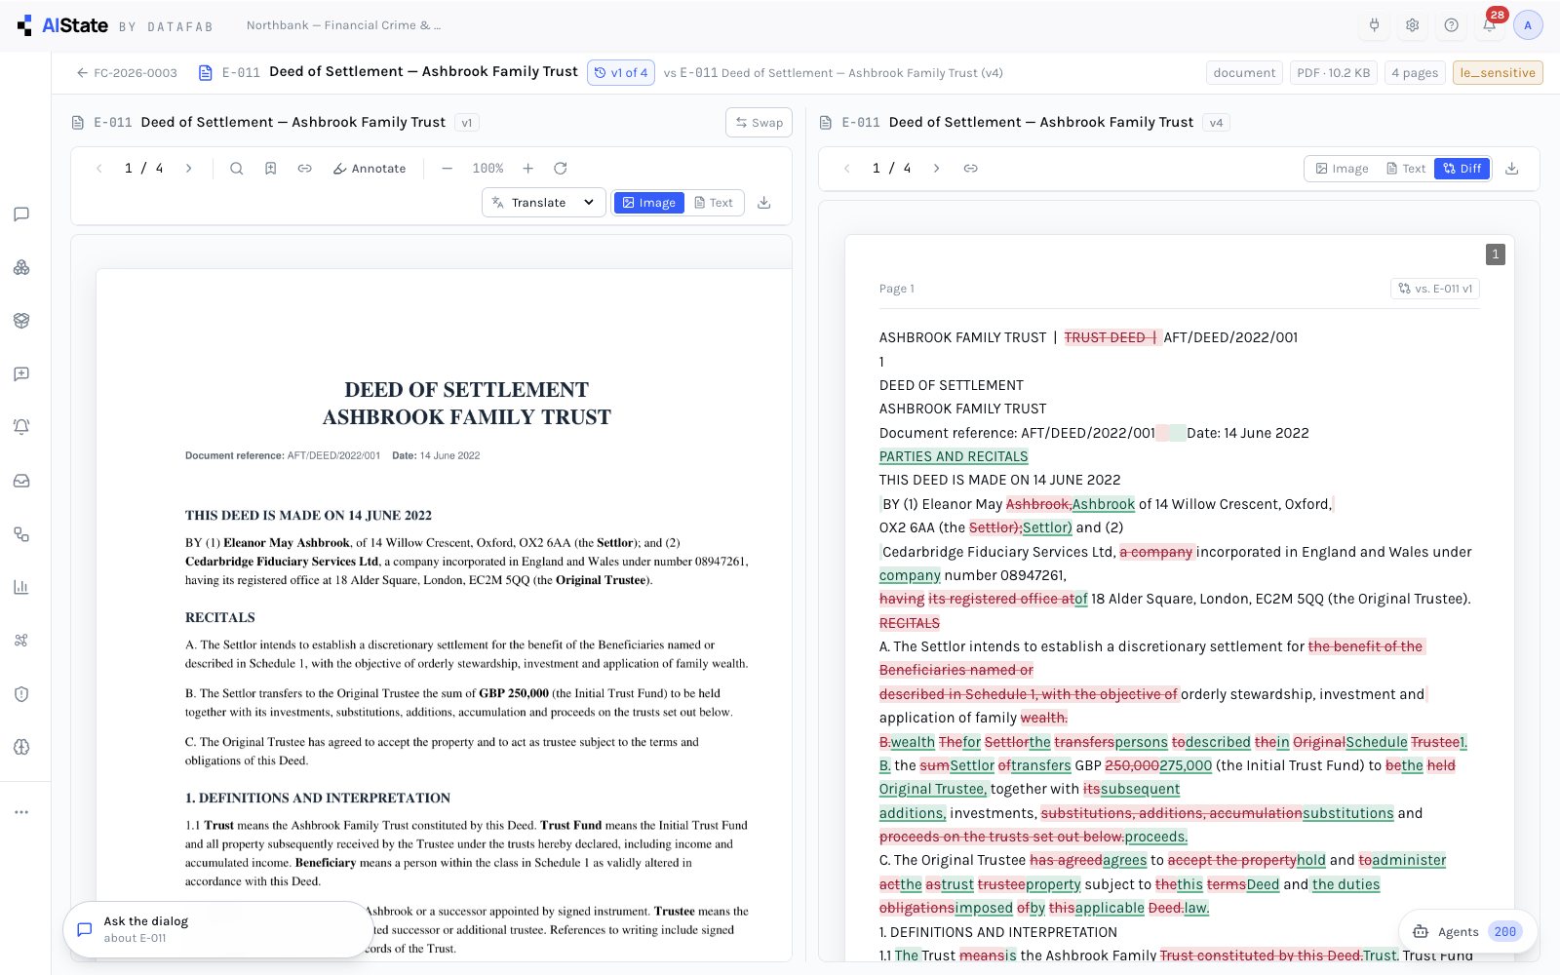Click the Annotate button

370,169
